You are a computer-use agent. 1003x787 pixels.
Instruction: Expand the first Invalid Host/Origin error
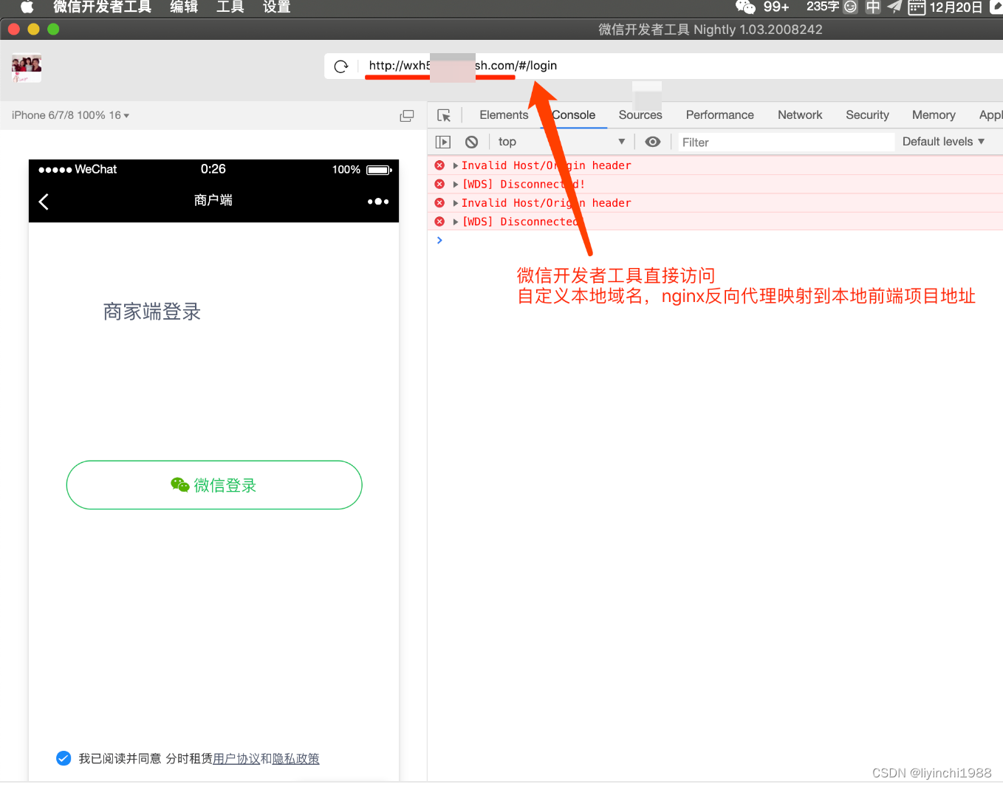(x=456, y=166)
